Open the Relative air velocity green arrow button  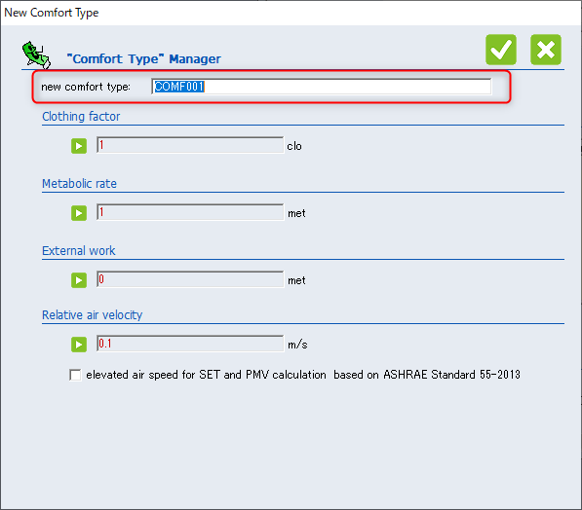pyautogui.click(x=79, y=345)
